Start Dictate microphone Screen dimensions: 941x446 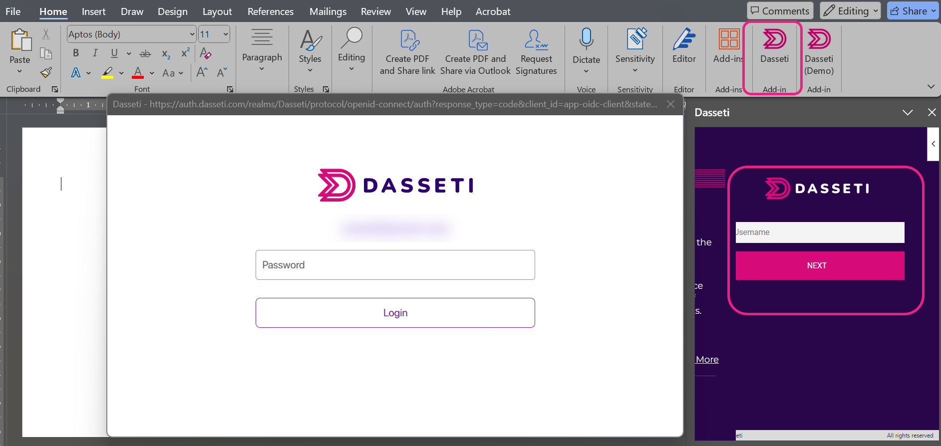(587, 51)
